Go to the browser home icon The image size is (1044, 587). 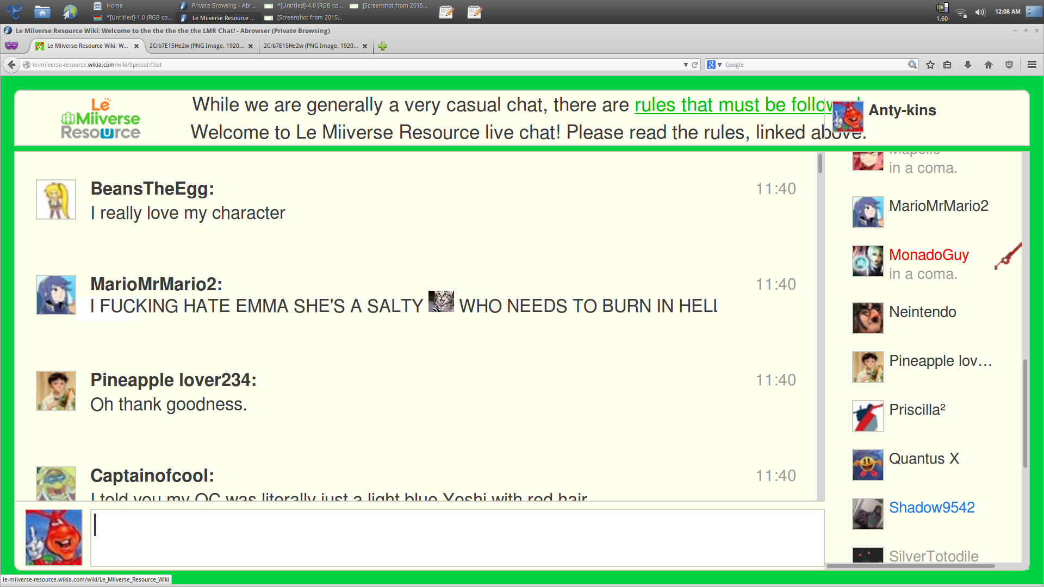pos(989,65)
